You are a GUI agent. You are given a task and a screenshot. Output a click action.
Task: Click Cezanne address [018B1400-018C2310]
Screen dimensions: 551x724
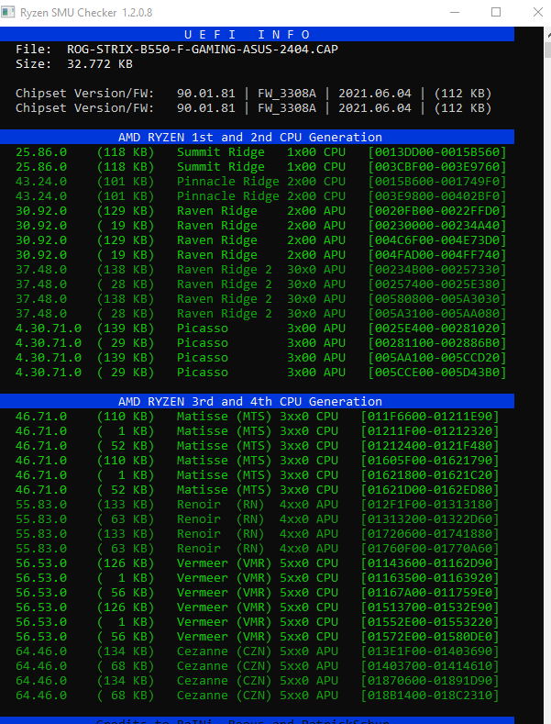pos(430,696)
